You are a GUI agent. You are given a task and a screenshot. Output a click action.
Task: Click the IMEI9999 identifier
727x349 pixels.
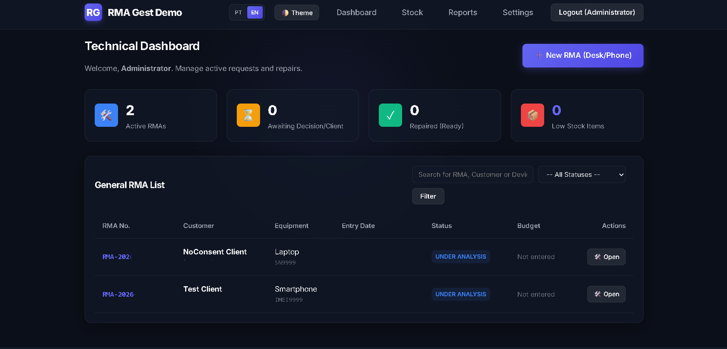(x=289, y=300)
